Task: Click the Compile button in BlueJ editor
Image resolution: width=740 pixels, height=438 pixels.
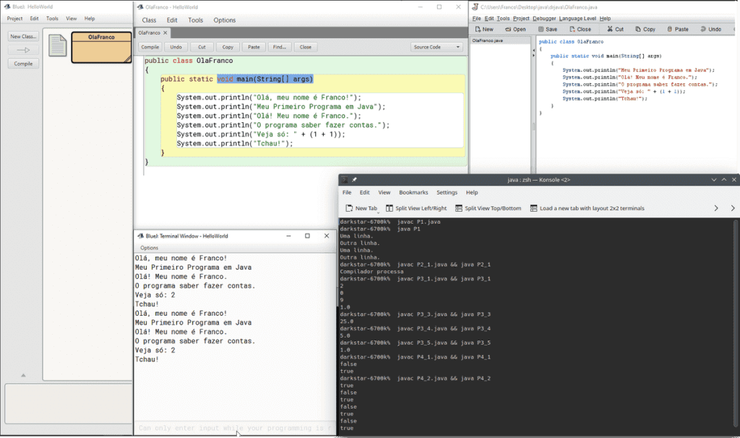Action: point(150,47)
